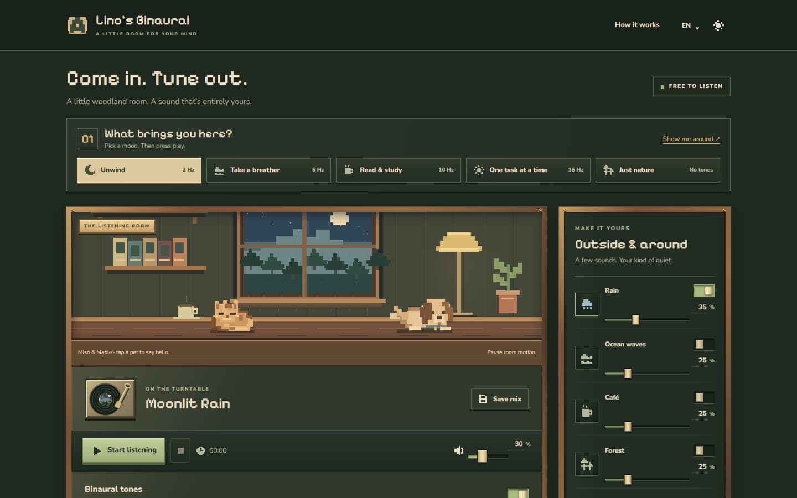
Task: Open the How it works link
Action: pyautogui.click(x=637, y=25)
